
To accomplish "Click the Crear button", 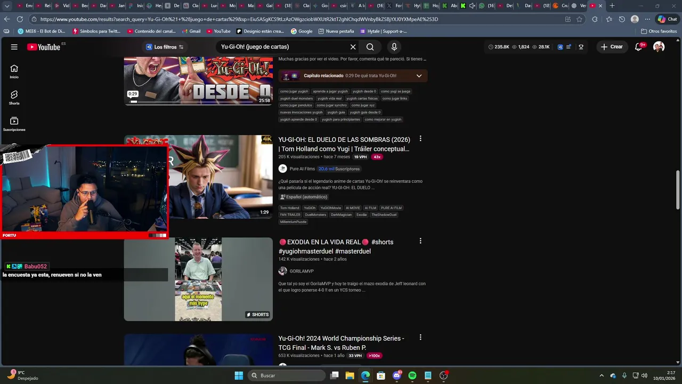I will coord(611,47).
